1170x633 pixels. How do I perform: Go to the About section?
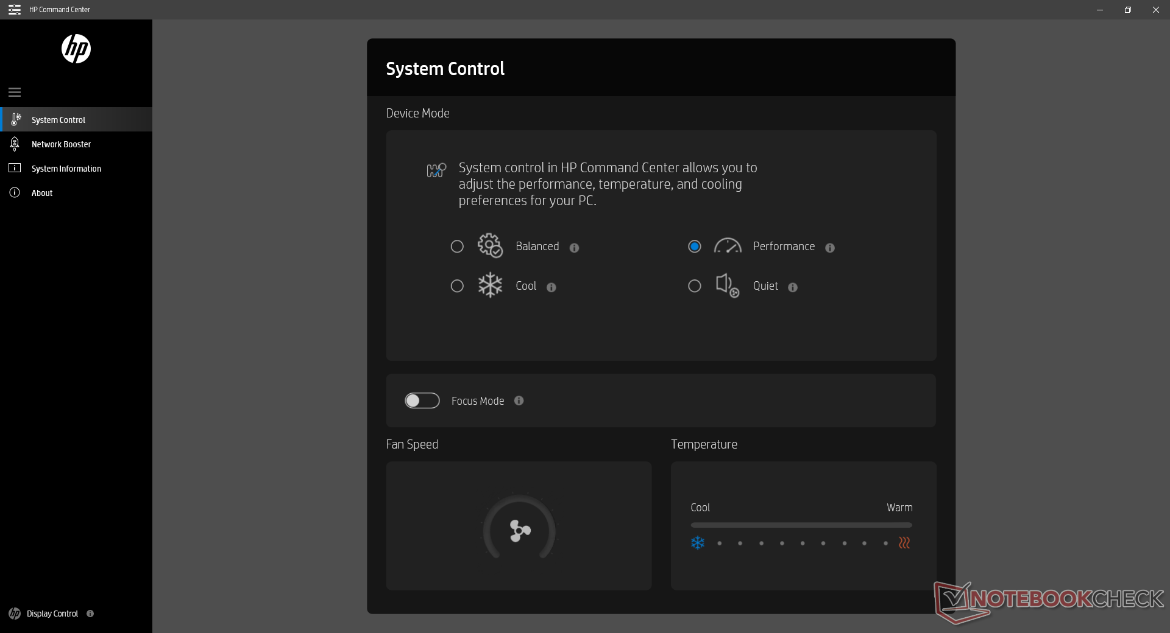42,193
